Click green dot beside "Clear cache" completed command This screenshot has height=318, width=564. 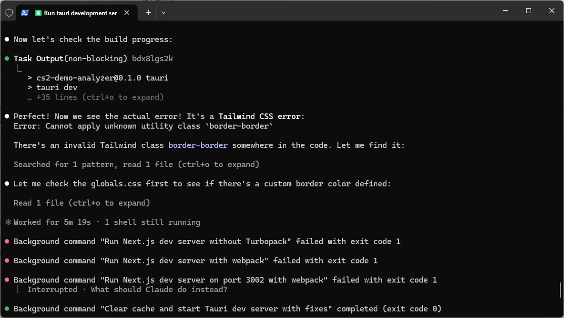(x=7, y=309)
